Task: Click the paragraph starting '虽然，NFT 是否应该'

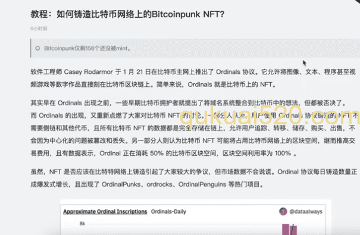Action: point(194,178)
